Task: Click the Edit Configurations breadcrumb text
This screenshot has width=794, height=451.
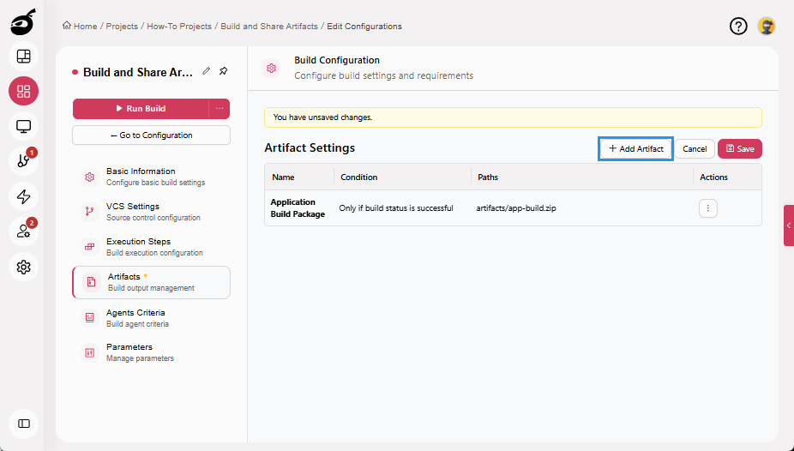Action: point(364,27)
